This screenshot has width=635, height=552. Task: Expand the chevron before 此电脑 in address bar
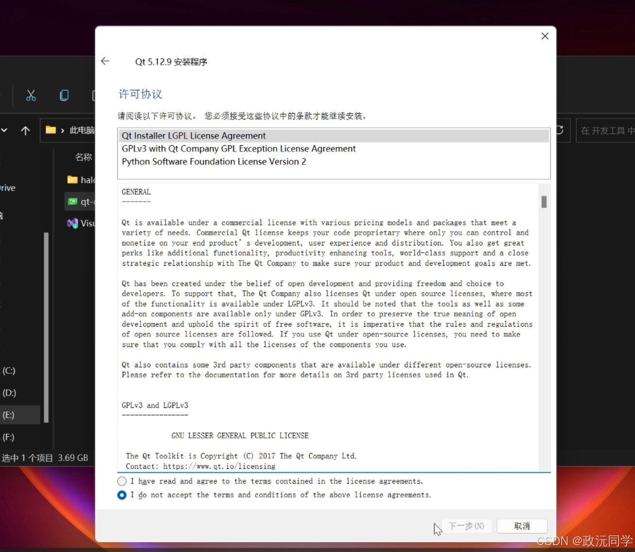pyautogui.click(x=63, y=130)
